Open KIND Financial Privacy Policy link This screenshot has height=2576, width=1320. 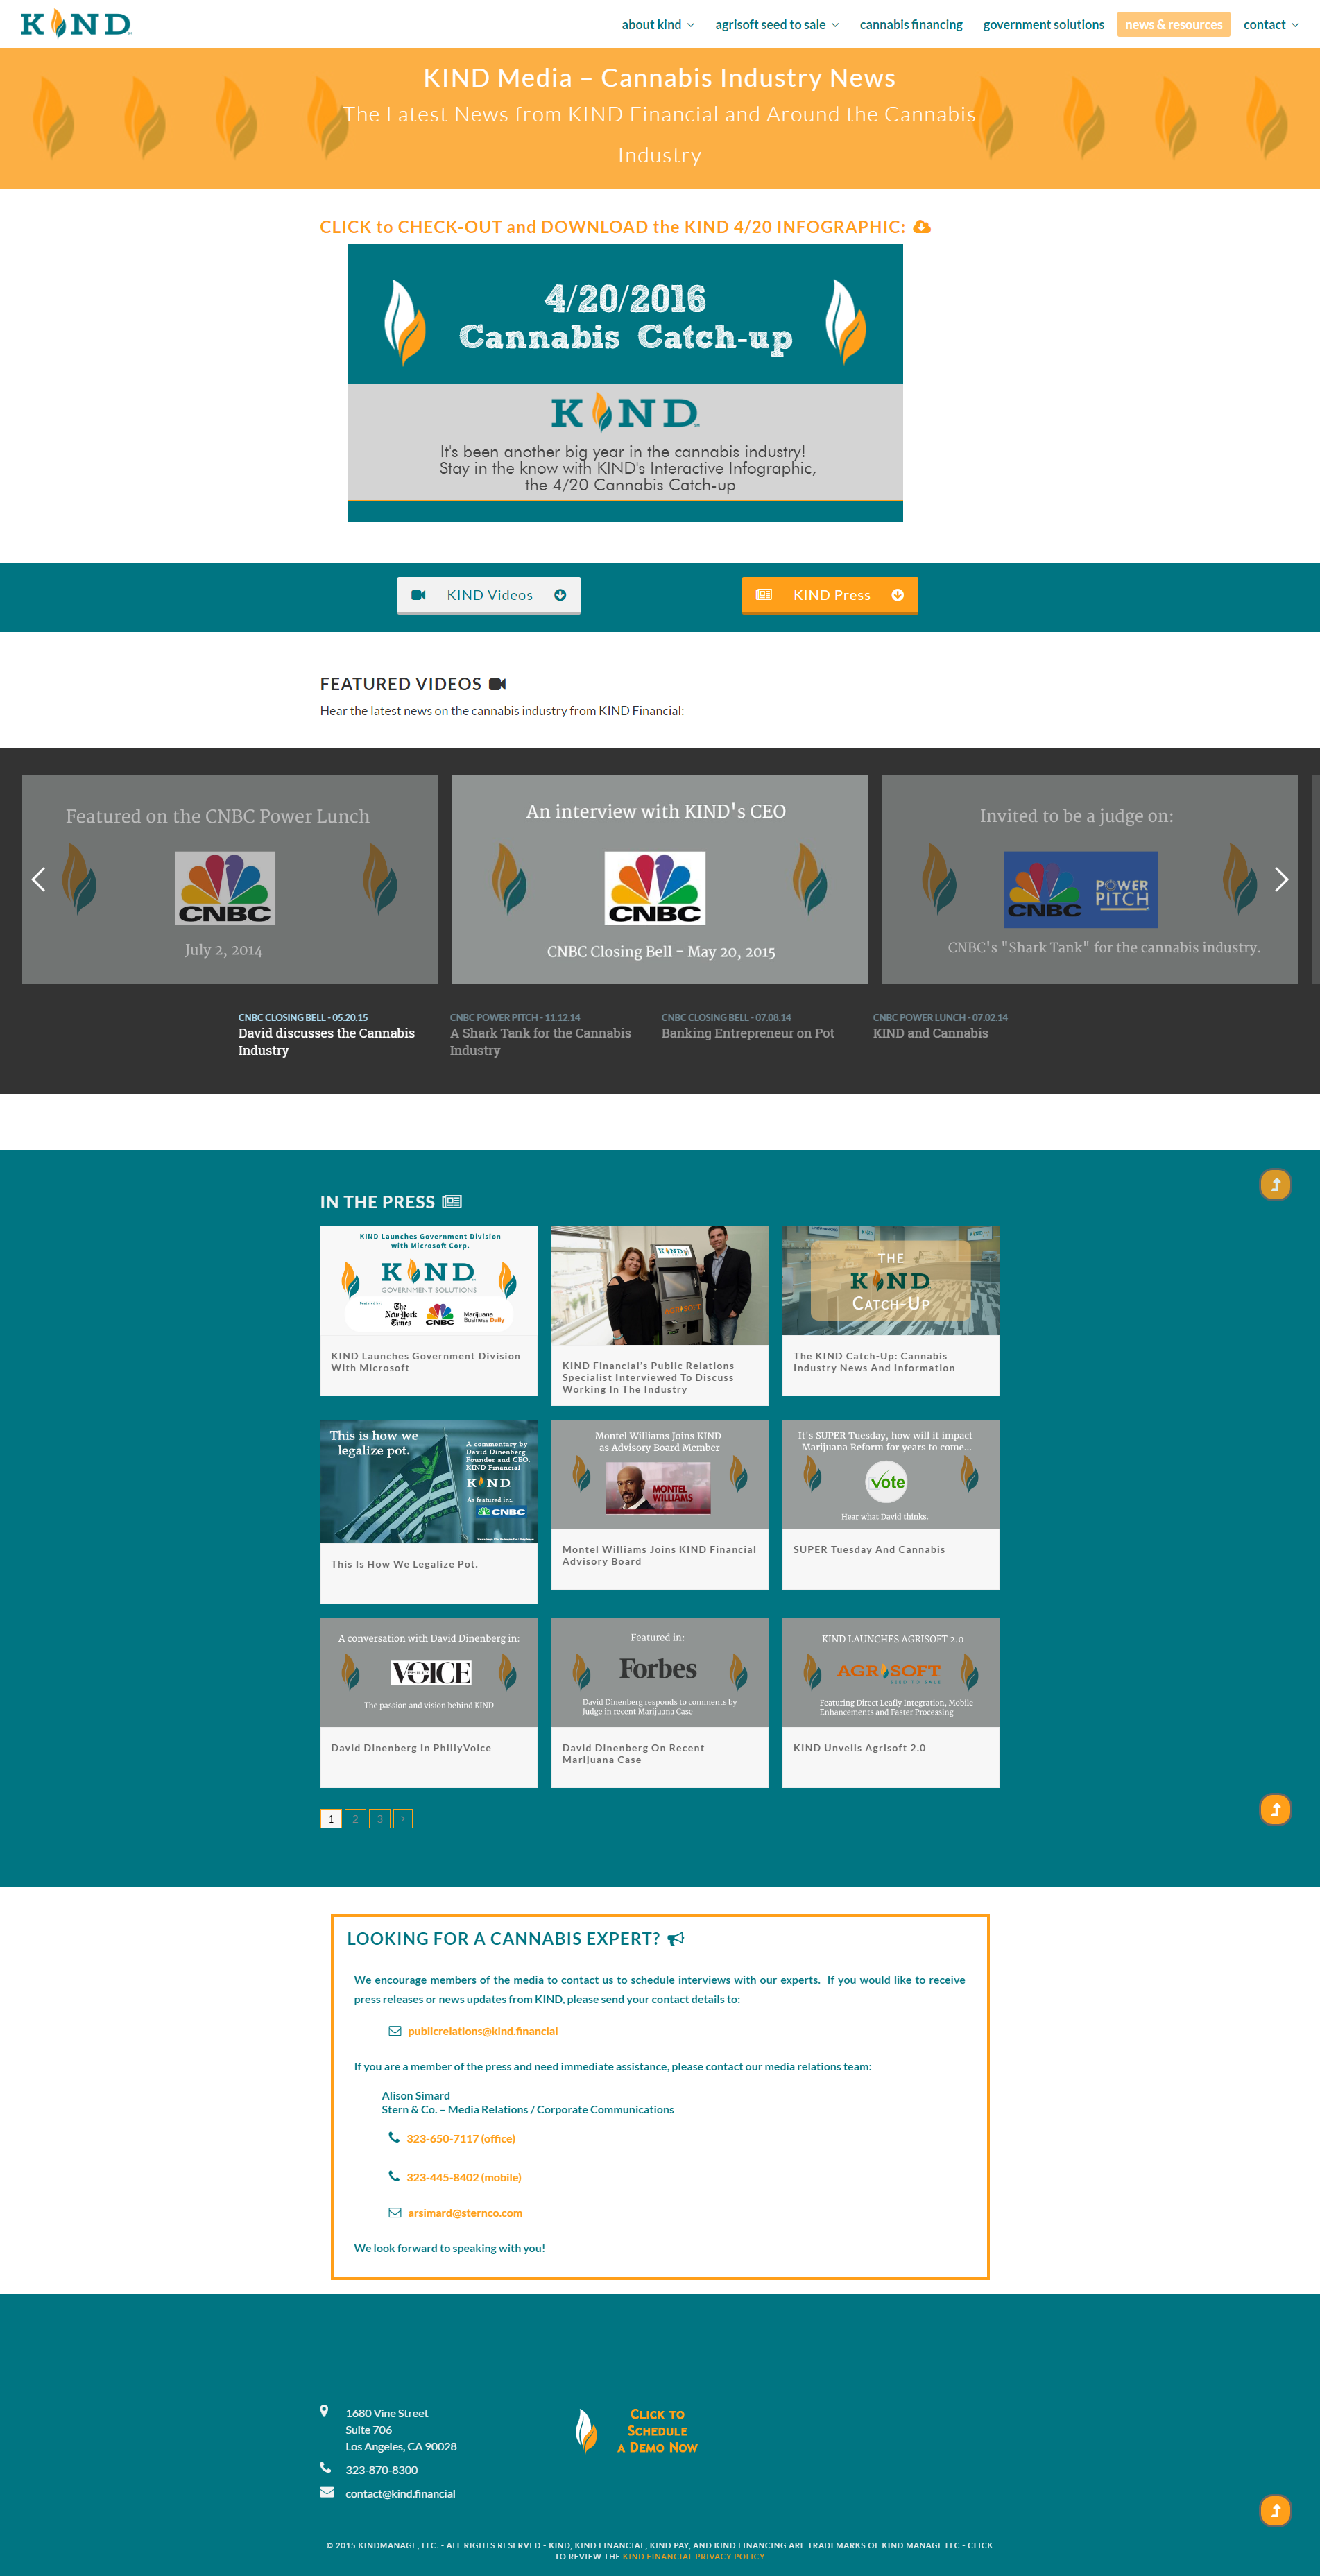click(693, 2556)
